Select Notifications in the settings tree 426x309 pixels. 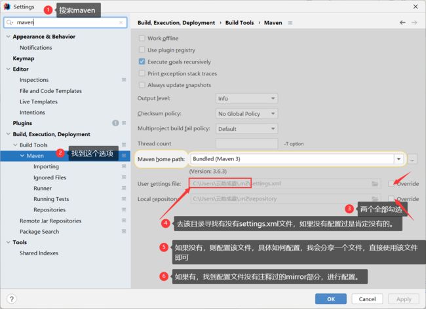click(36, 48)
